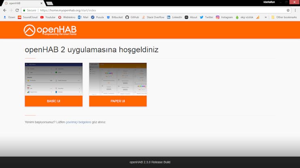Image resolution: width=300 pixels, height=168 pixels.
Task: Click the Secure padlock icon
Action: [24, 10]
